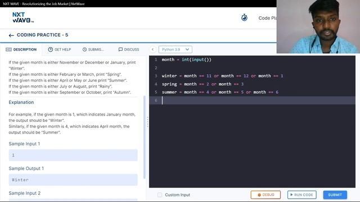
Task: Submit the code with Submit button
Action: point(335,195)
